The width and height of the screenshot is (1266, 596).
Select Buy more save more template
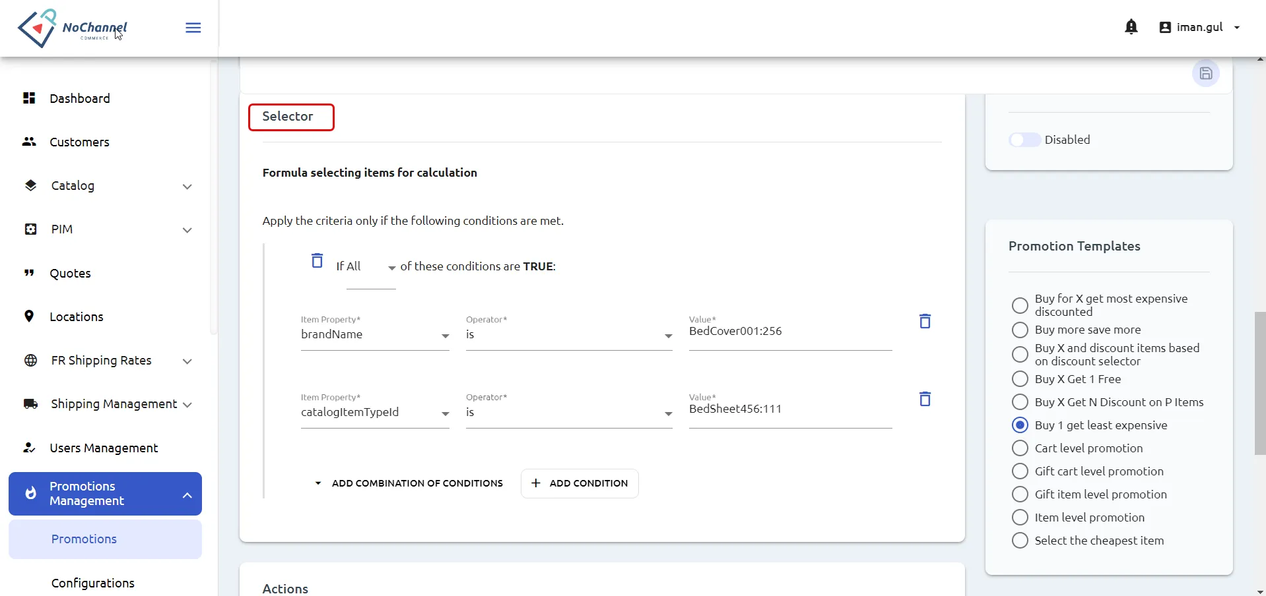[x=1020, y=330]
